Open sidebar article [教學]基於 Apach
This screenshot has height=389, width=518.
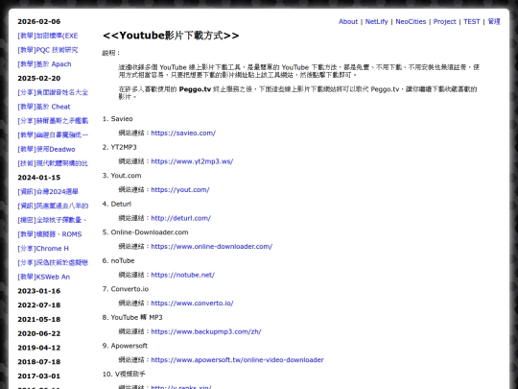coord(44,64)
